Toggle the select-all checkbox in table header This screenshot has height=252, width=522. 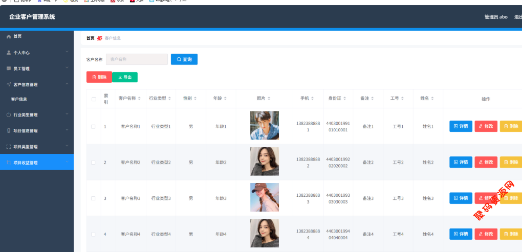pyautogui.click(x=94, y=99)
